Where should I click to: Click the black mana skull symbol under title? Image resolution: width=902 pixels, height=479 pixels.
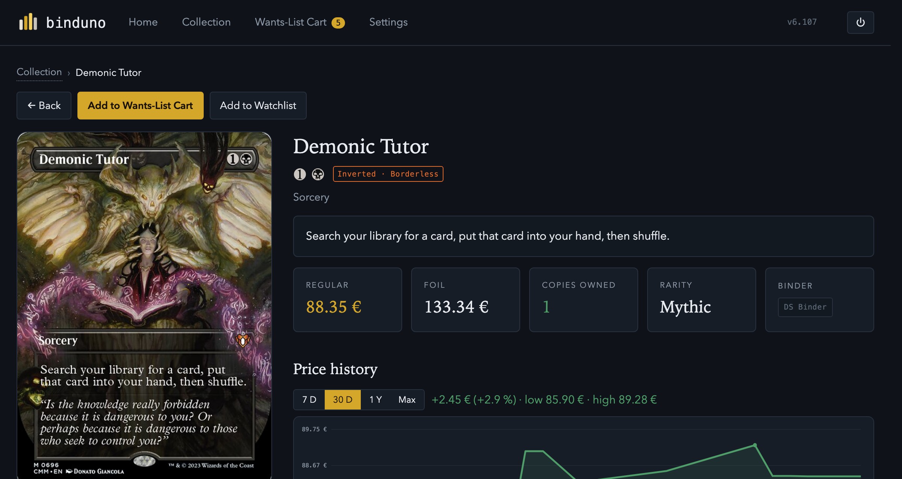click(x=318, y=174)
